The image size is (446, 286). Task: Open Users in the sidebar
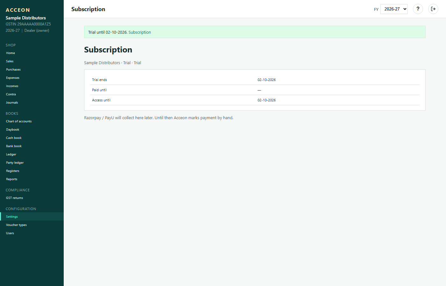(32, 233)
